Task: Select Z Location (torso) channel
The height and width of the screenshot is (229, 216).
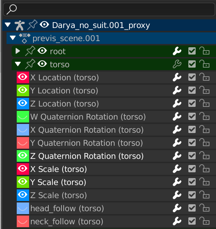Action: [x=65, y=104]
